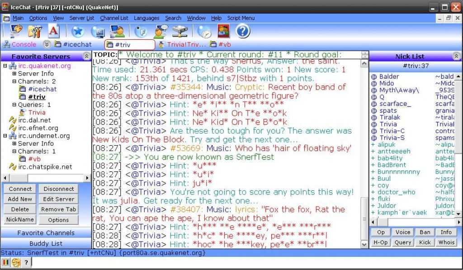Open the emoticon smiley picker icon
The width and height of the screenshot is (463, 270).
[x=16, y=262]
